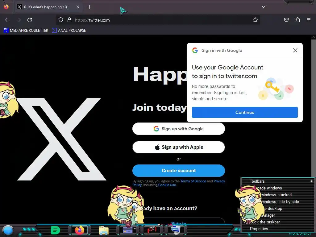The image size is (316, 237).
Task: Open File Explorer from the taskbar
Action: pyautogui.click(x=104, y=230)
